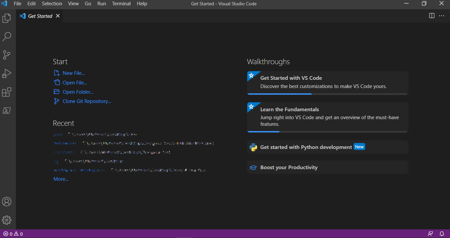Open the Accounts menu icon
Screen dimensions: 450x238
[x=7, y=202]
